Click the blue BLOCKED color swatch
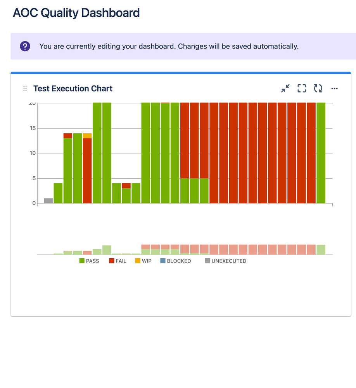Image resolution: width=356 pixels, height=388 pixels. pos(163,261)
